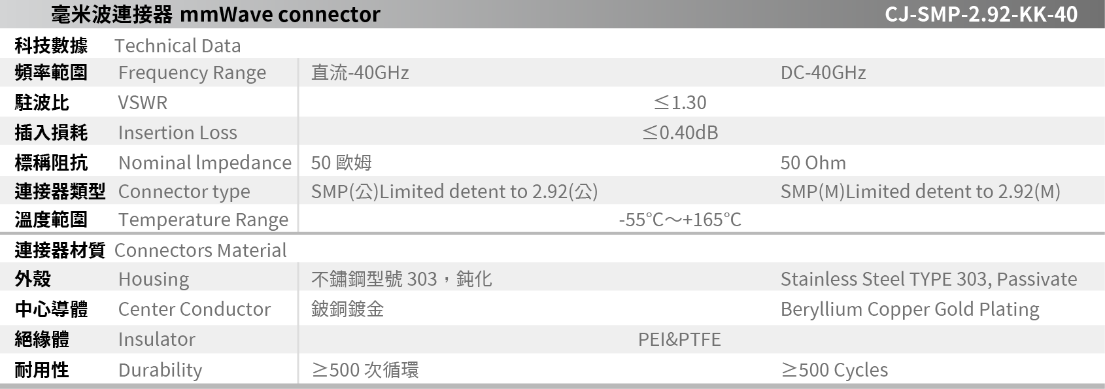Click Stainless Steel TYPE 303, Passivate text
The height and width of the screenshot is (389, 1105).
click(928, 279)
